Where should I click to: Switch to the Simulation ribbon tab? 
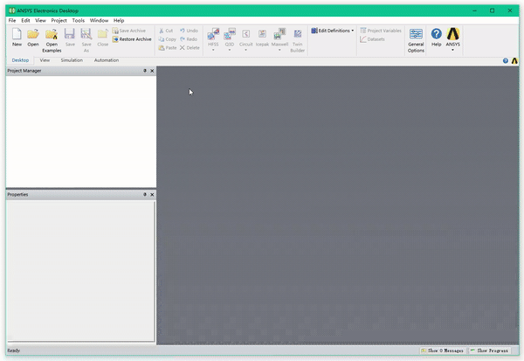tap(72, 60)
